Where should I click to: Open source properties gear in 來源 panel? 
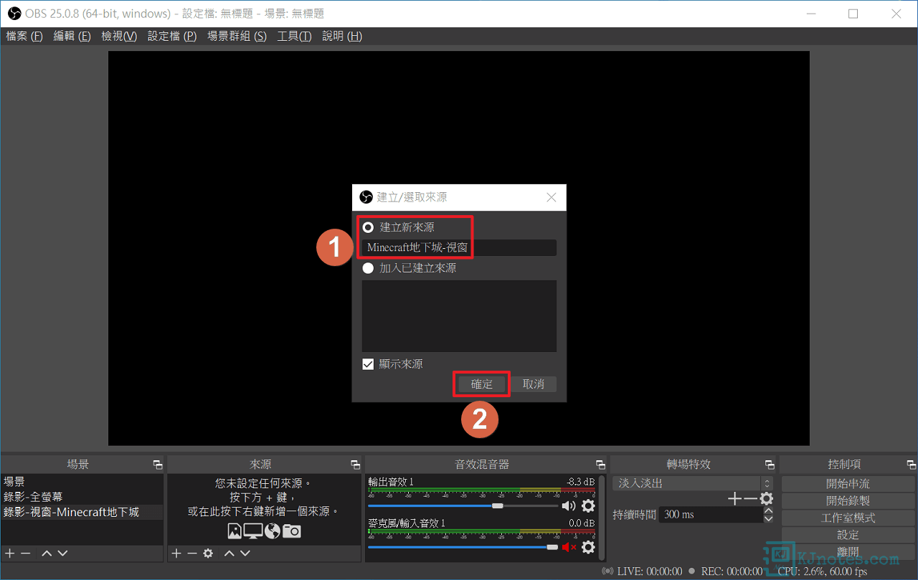[208, 553]
